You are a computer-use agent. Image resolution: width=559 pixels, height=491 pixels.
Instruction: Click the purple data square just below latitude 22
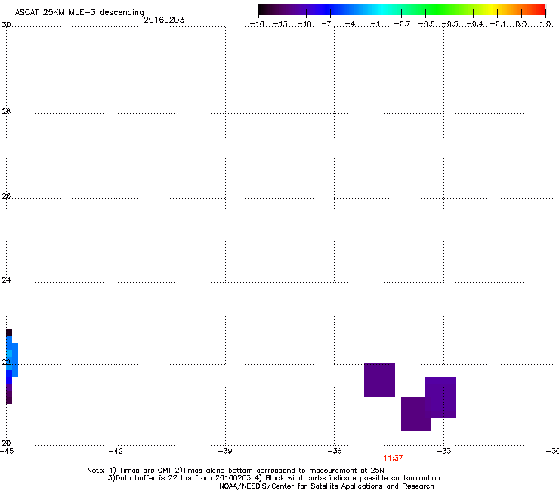pos(379,380)
